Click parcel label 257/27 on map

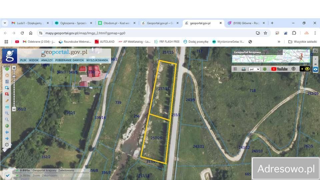tap(164, 89)
